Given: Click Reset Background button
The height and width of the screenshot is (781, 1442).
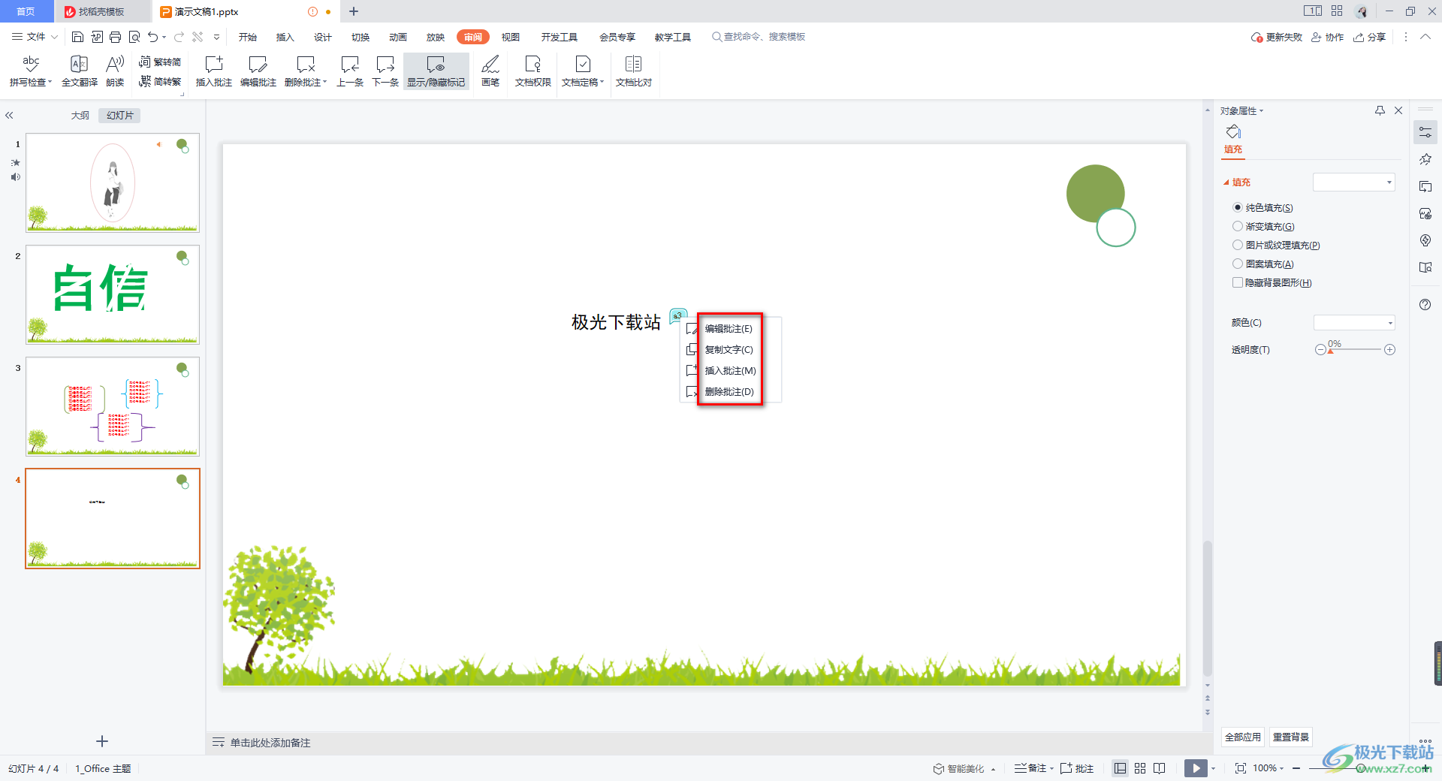Looking at the screenshot, I should tap(1291, 737).
